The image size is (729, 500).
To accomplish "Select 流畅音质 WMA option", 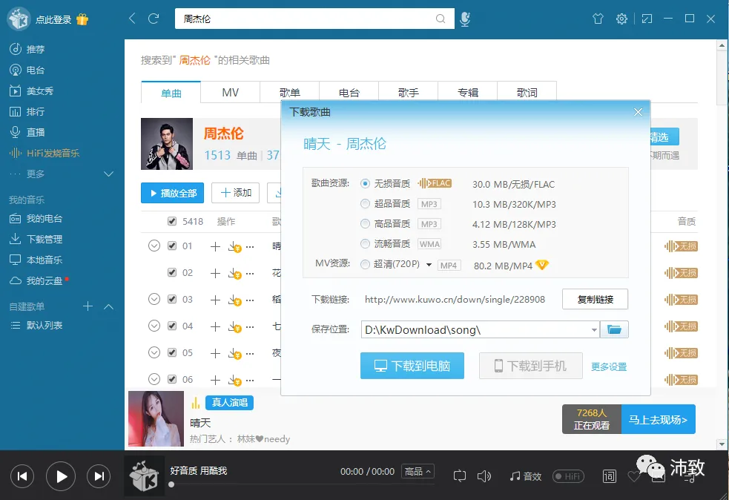I will (366, 244).
